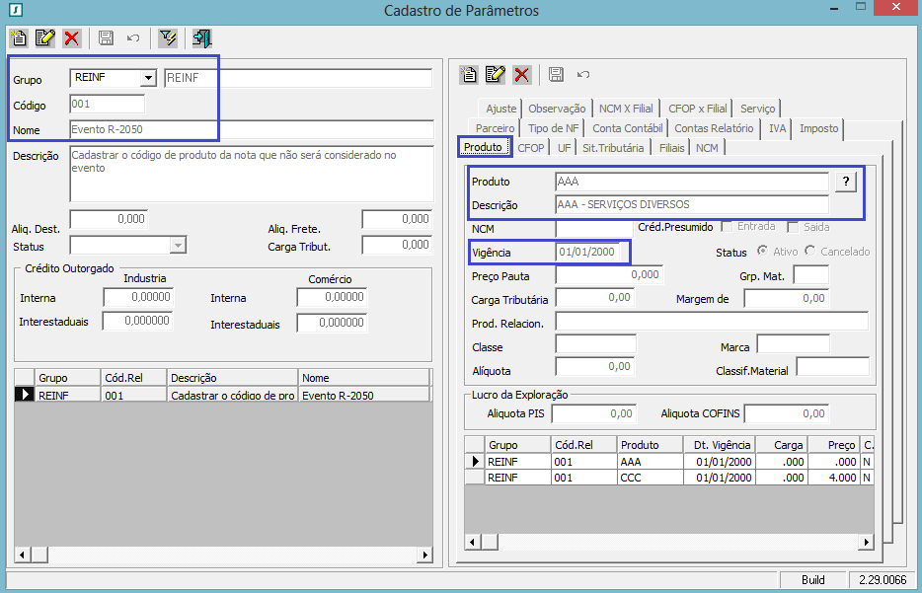The height and width of the screenshot is (593, 922).
Task: Click the edit record icon in main toolbar
Action: click(x=44, y=38)
